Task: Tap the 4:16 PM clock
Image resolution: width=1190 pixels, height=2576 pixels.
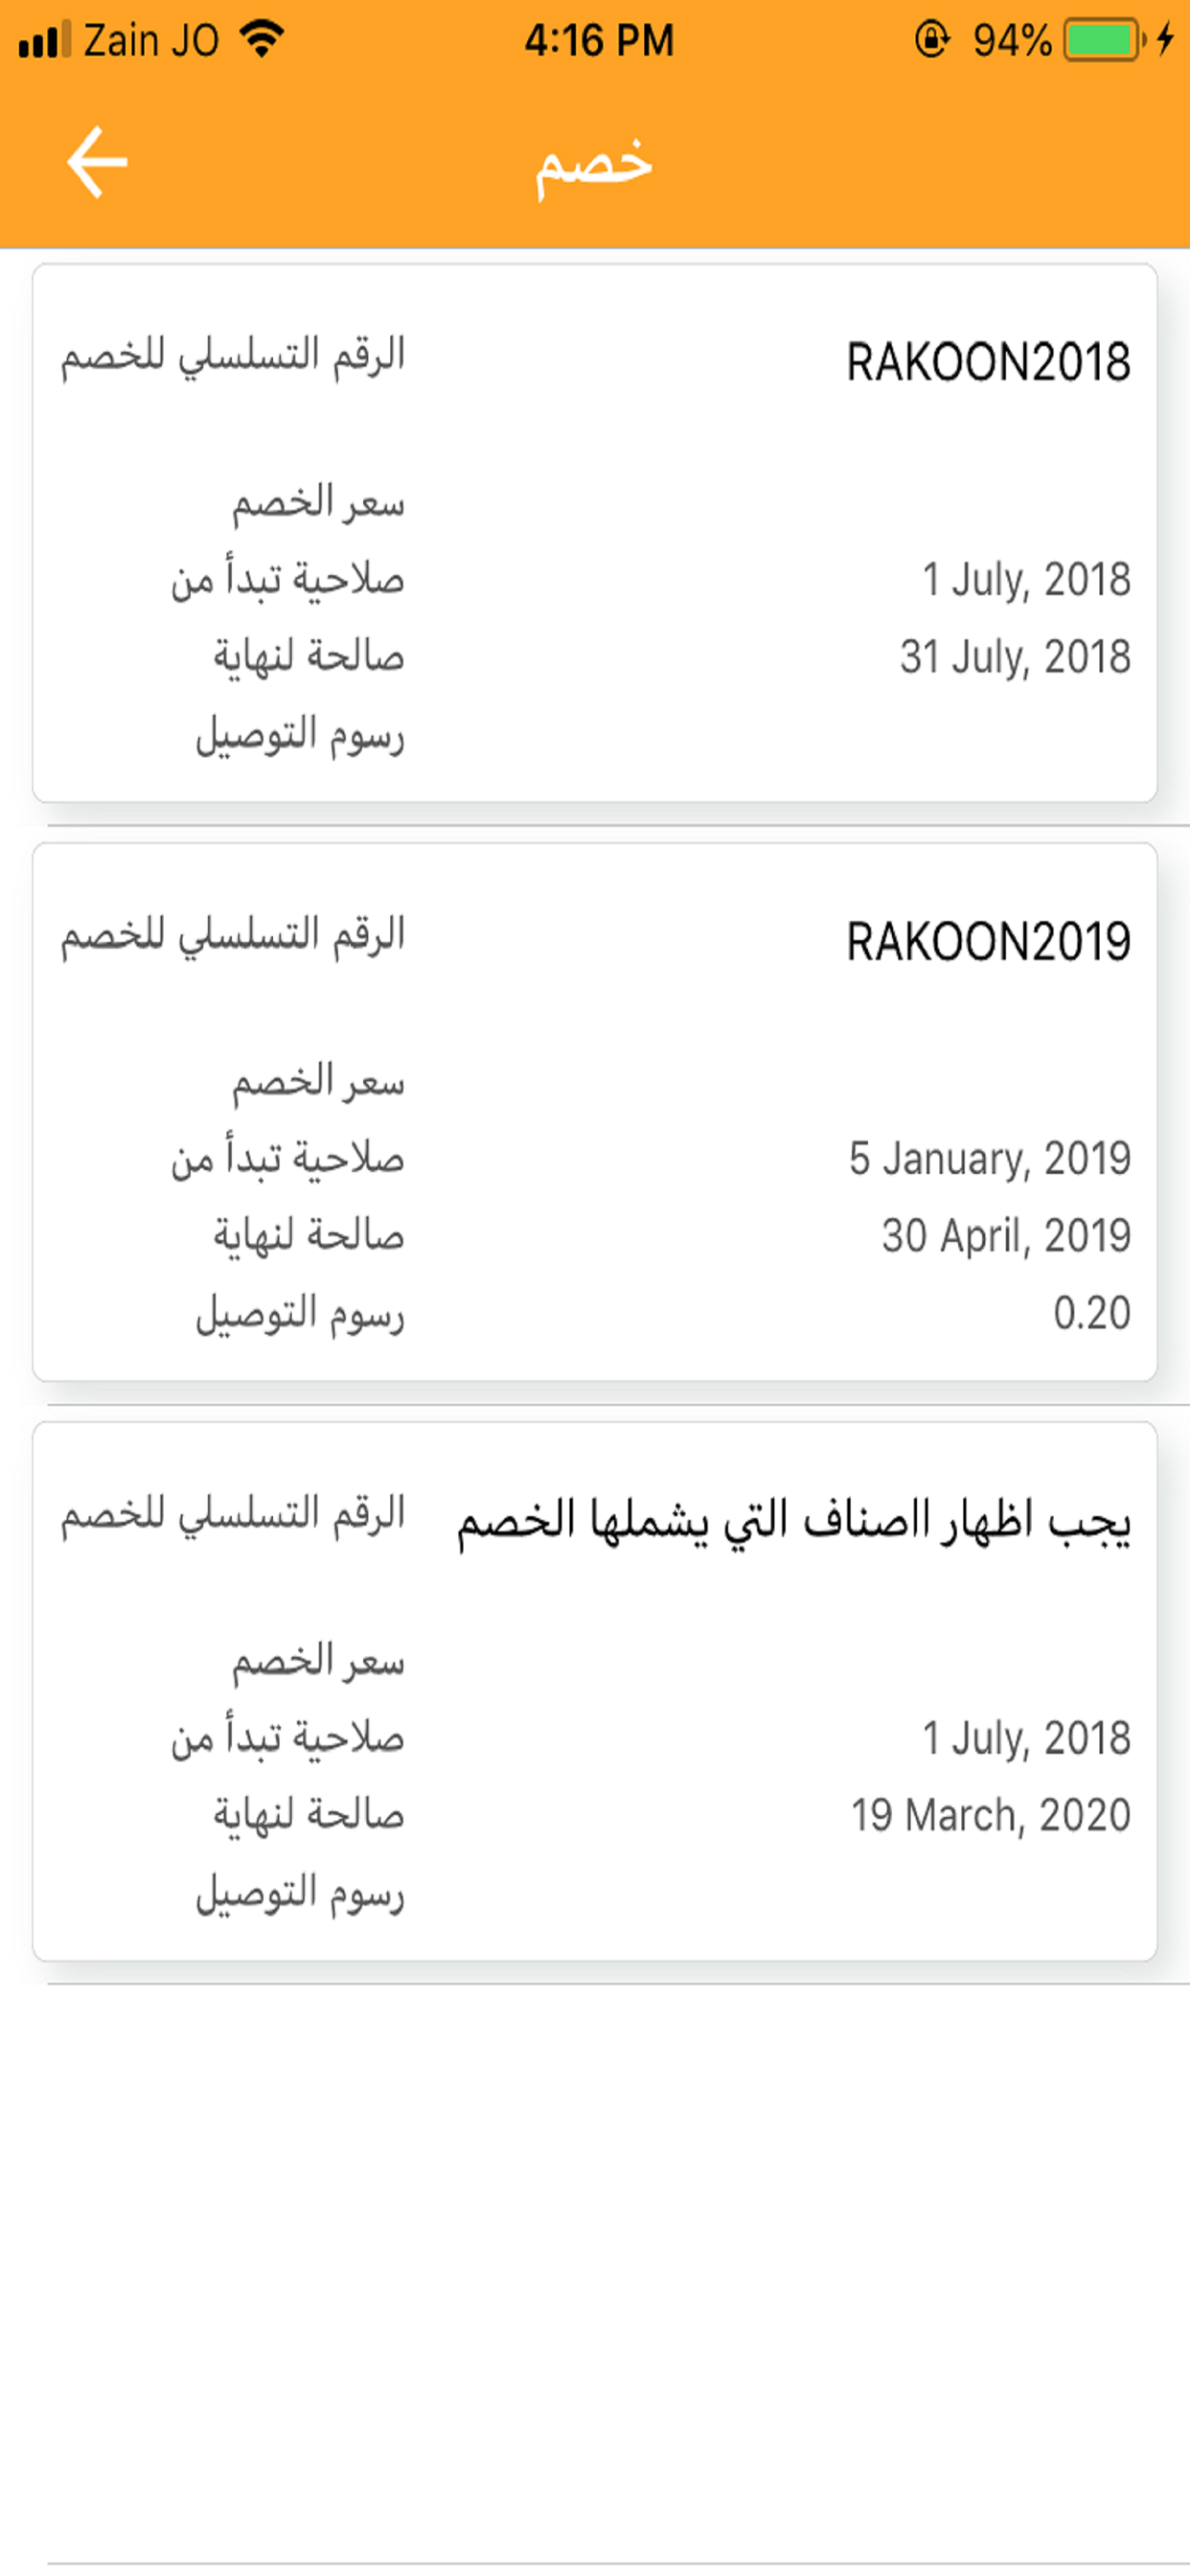Action: 599,41
